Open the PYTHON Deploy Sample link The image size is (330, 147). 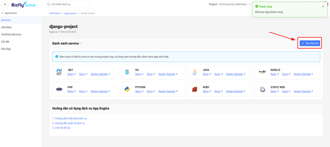point(168,91)
